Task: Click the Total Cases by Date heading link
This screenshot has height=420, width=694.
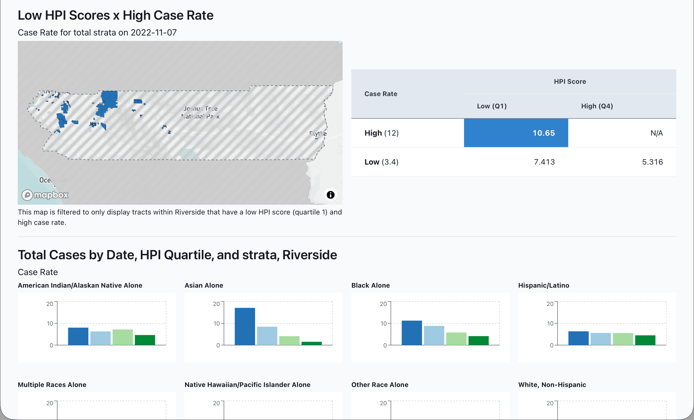Action: pos(177,255)
